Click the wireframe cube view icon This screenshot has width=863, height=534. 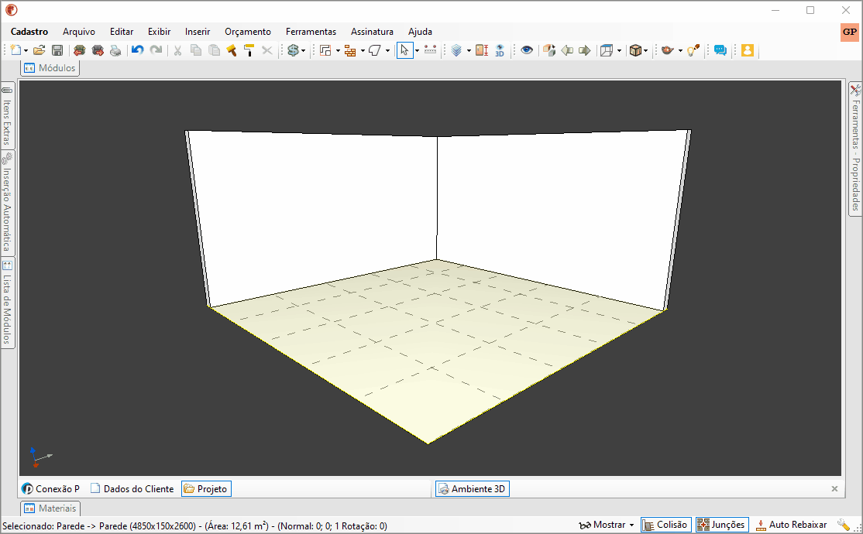607,50
